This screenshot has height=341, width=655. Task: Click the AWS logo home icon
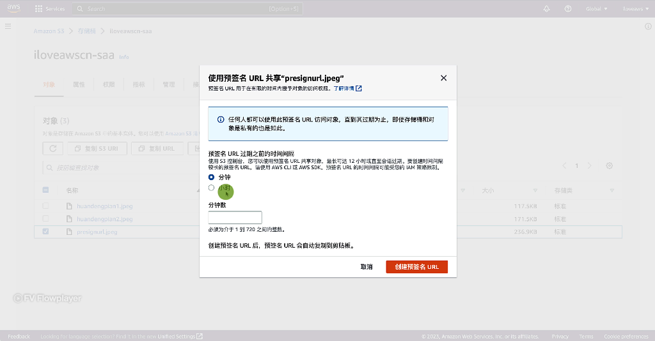pyautogui.click(x=14, y=8)
